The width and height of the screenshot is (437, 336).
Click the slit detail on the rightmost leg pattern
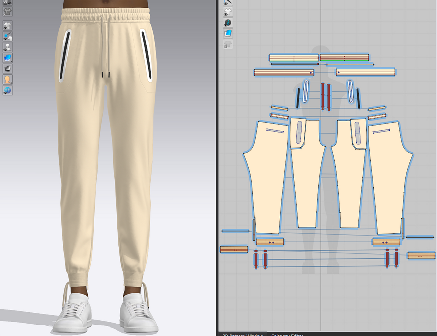[381, 131]
